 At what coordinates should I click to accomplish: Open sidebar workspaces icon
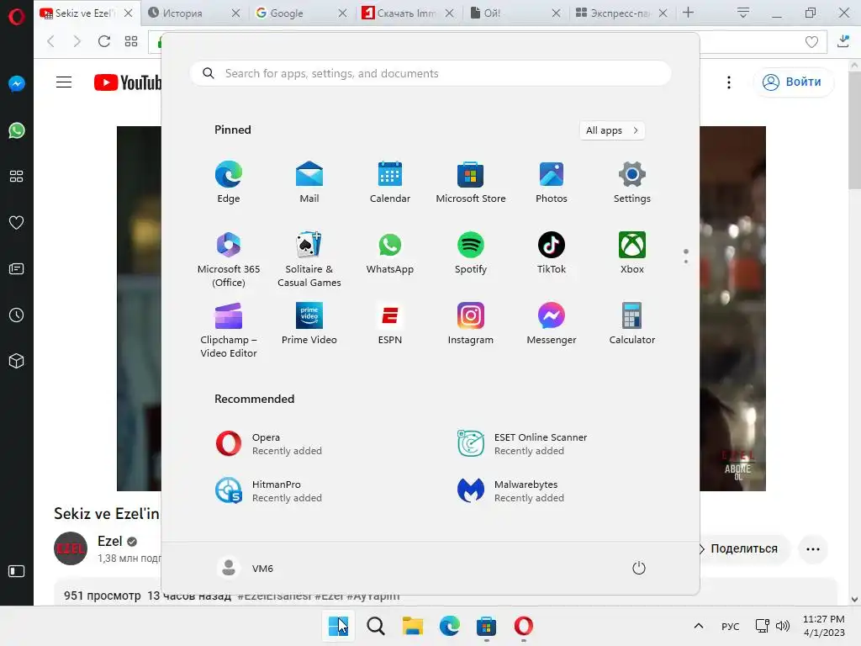pos(17,177)
